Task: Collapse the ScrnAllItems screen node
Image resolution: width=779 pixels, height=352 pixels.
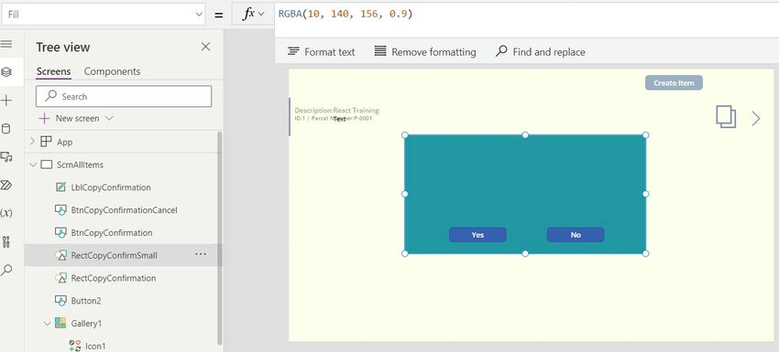Action: click(x=33, y=165)
